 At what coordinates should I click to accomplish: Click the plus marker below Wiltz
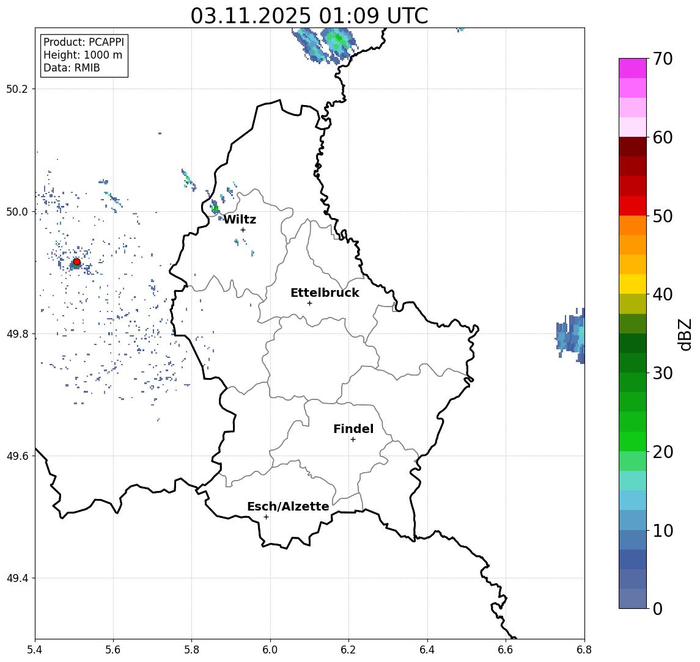coord(243,230)
